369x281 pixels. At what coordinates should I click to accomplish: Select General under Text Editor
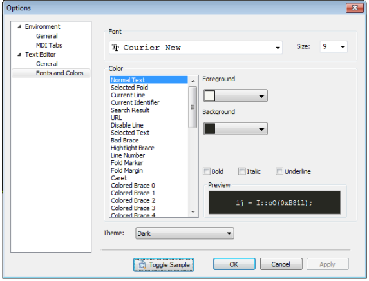click(47, 64)
